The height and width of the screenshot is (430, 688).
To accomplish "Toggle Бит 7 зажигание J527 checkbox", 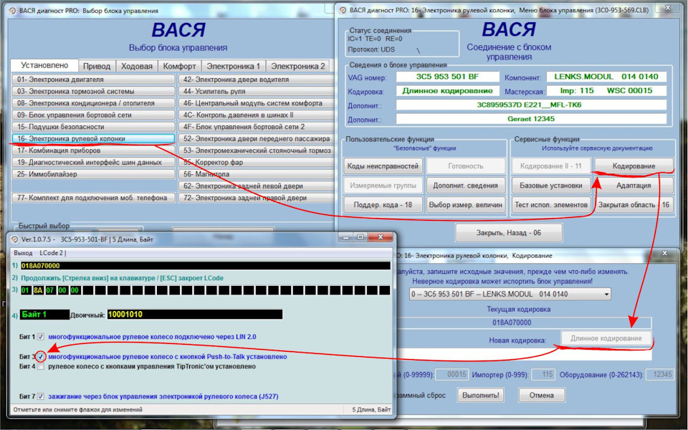I will (40, 396).
